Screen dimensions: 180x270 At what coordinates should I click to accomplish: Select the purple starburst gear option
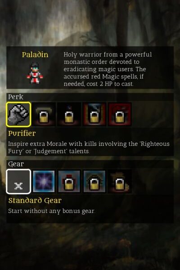point(44,181)
